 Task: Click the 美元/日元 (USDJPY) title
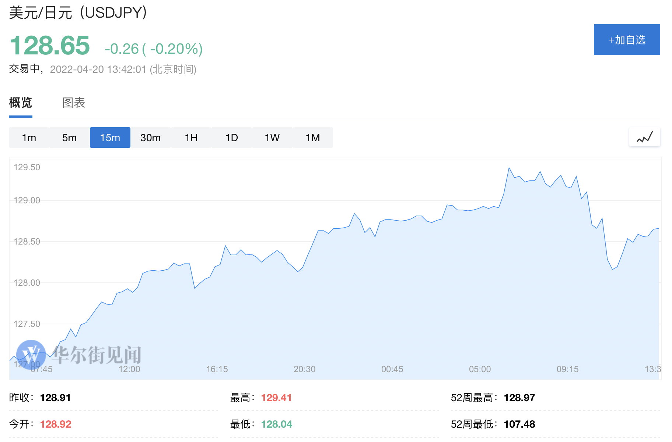pos(78,13)
